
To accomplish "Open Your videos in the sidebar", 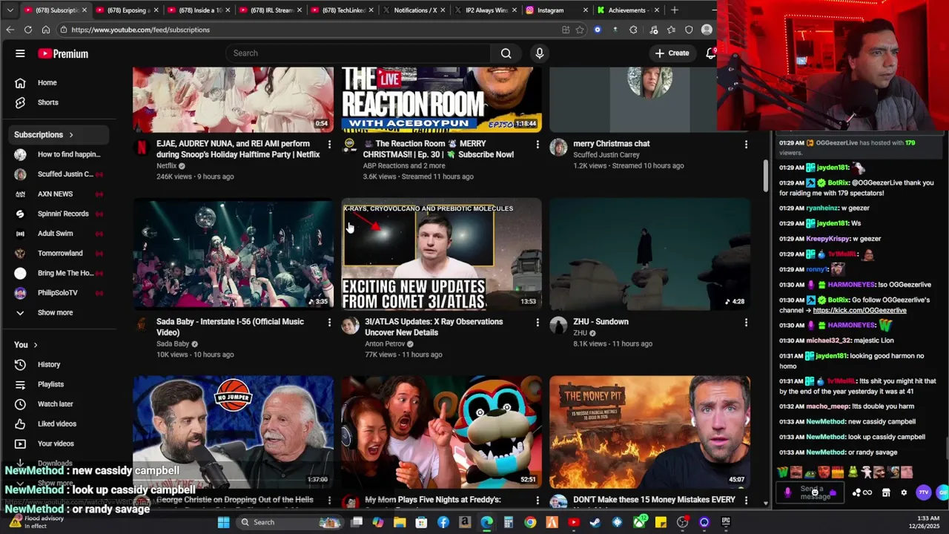I will (x=59, y=444).
